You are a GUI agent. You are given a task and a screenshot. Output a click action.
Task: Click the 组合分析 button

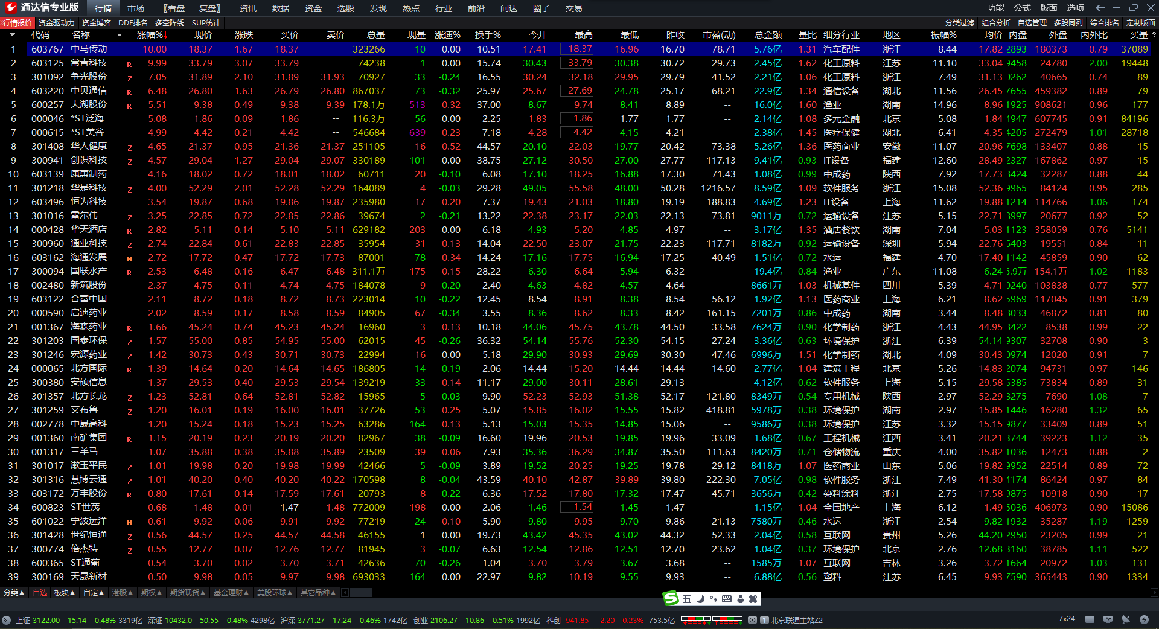tap(996, 23)
